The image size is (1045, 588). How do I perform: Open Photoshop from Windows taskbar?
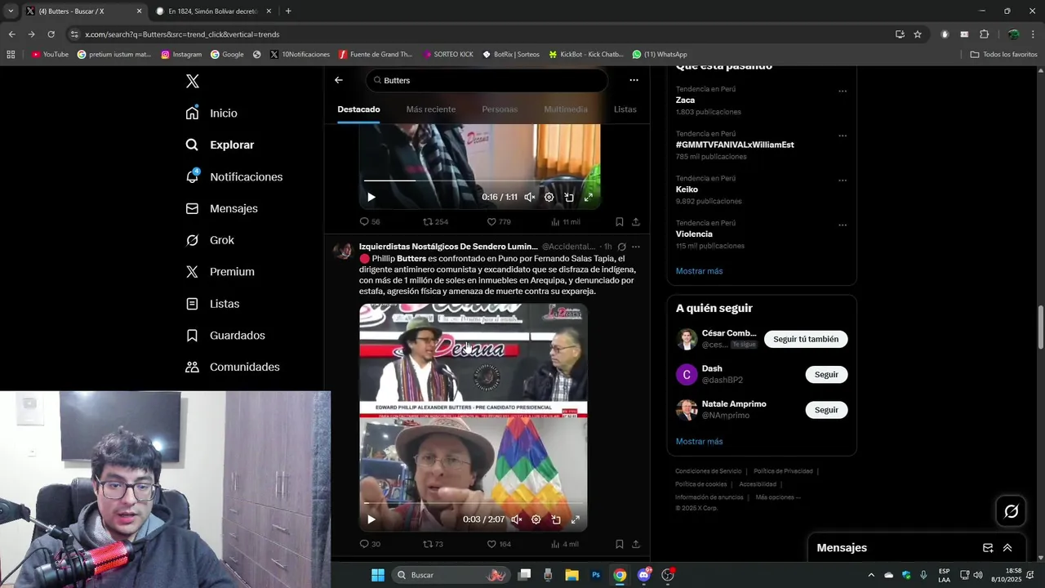click(596, 575)
